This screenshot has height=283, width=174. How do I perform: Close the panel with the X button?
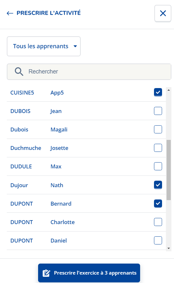pyautogui.click(x=163, y=13)
